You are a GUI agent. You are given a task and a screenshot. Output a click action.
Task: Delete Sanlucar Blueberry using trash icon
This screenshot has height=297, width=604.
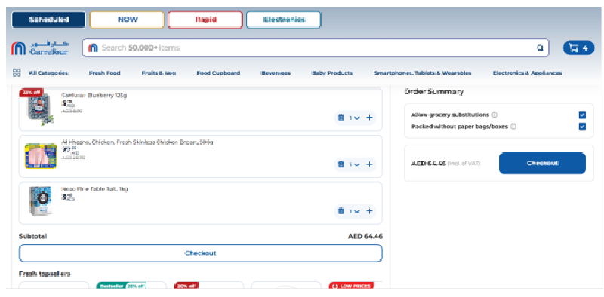341,118
